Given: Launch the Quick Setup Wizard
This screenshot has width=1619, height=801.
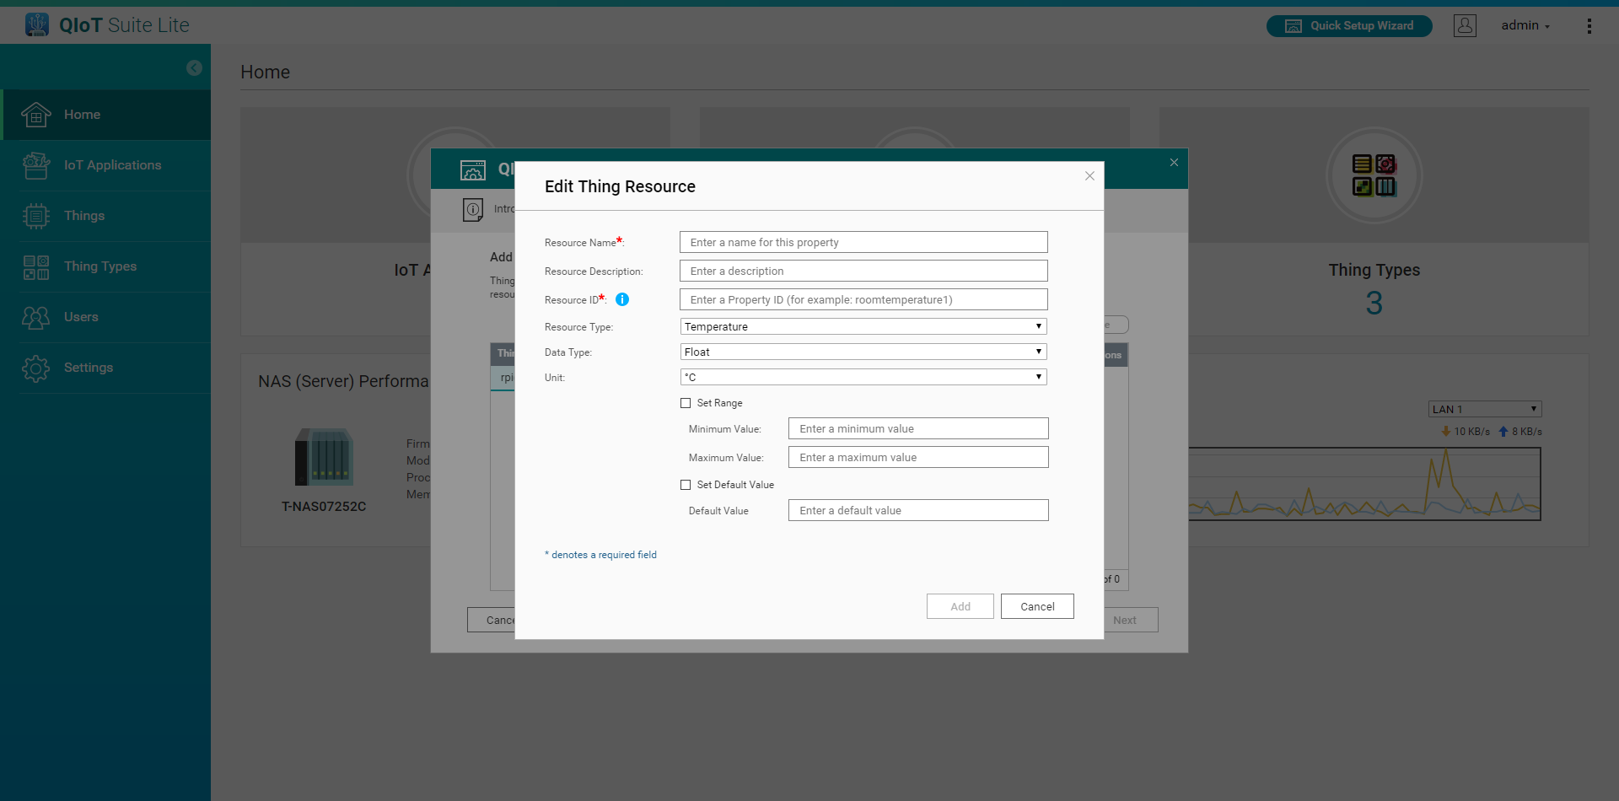Looking at the screenshot, I should (x=1348, y=26).
